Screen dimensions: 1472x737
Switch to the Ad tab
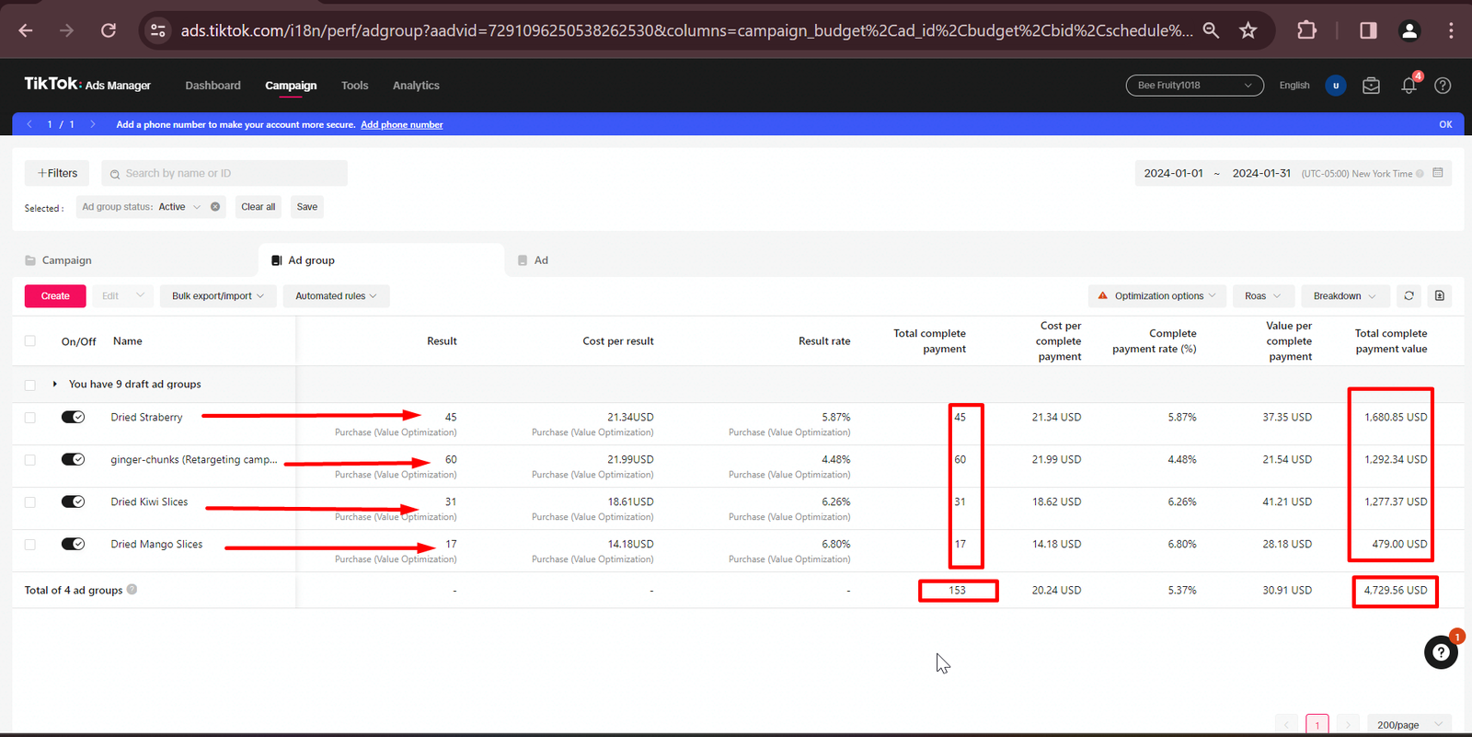pyautogui.click(x=533, y=260)
